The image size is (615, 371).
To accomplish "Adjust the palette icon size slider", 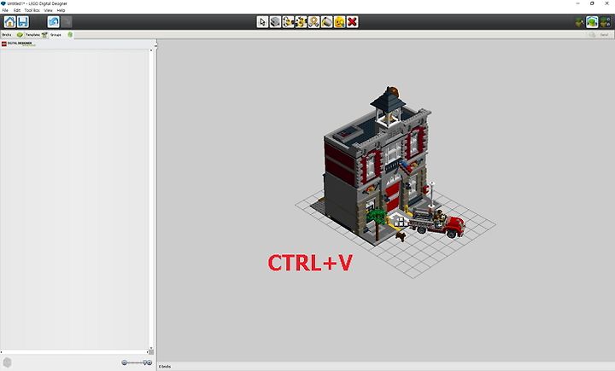I will click(x=136, y=362).
